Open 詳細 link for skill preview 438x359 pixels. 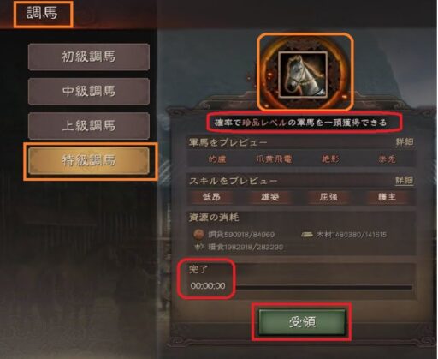click(x=405, y=180)
